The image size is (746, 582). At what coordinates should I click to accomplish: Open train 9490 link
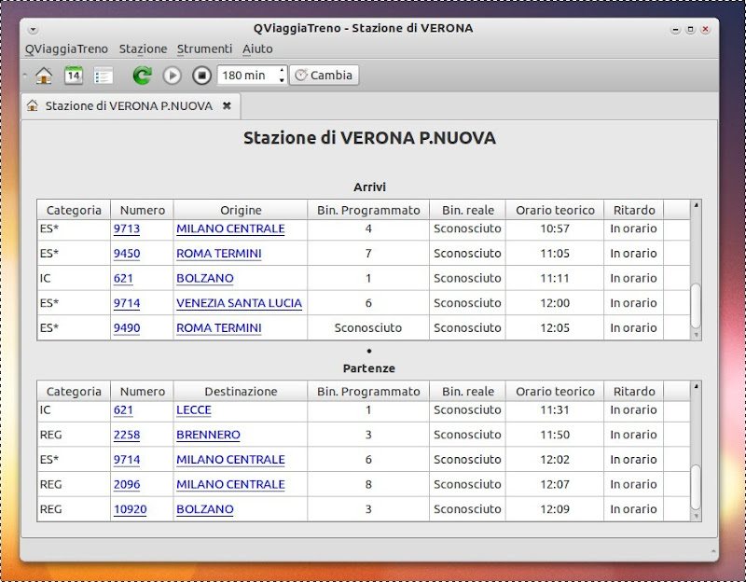[127, 328]
